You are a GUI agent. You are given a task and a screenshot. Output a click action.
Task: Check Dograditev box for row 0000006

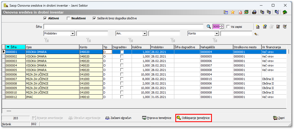[x=122, y=74]
